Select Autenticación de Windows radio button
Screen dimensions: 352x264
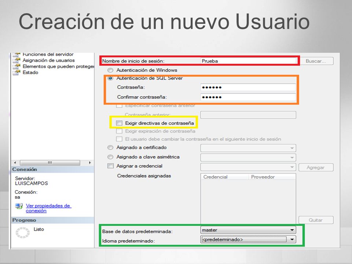point(110,70)
